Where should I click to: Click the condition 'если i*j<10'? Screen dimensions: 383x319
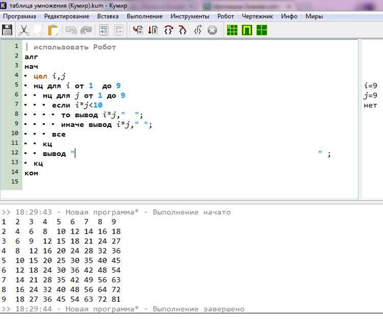[x=77, y=105]
